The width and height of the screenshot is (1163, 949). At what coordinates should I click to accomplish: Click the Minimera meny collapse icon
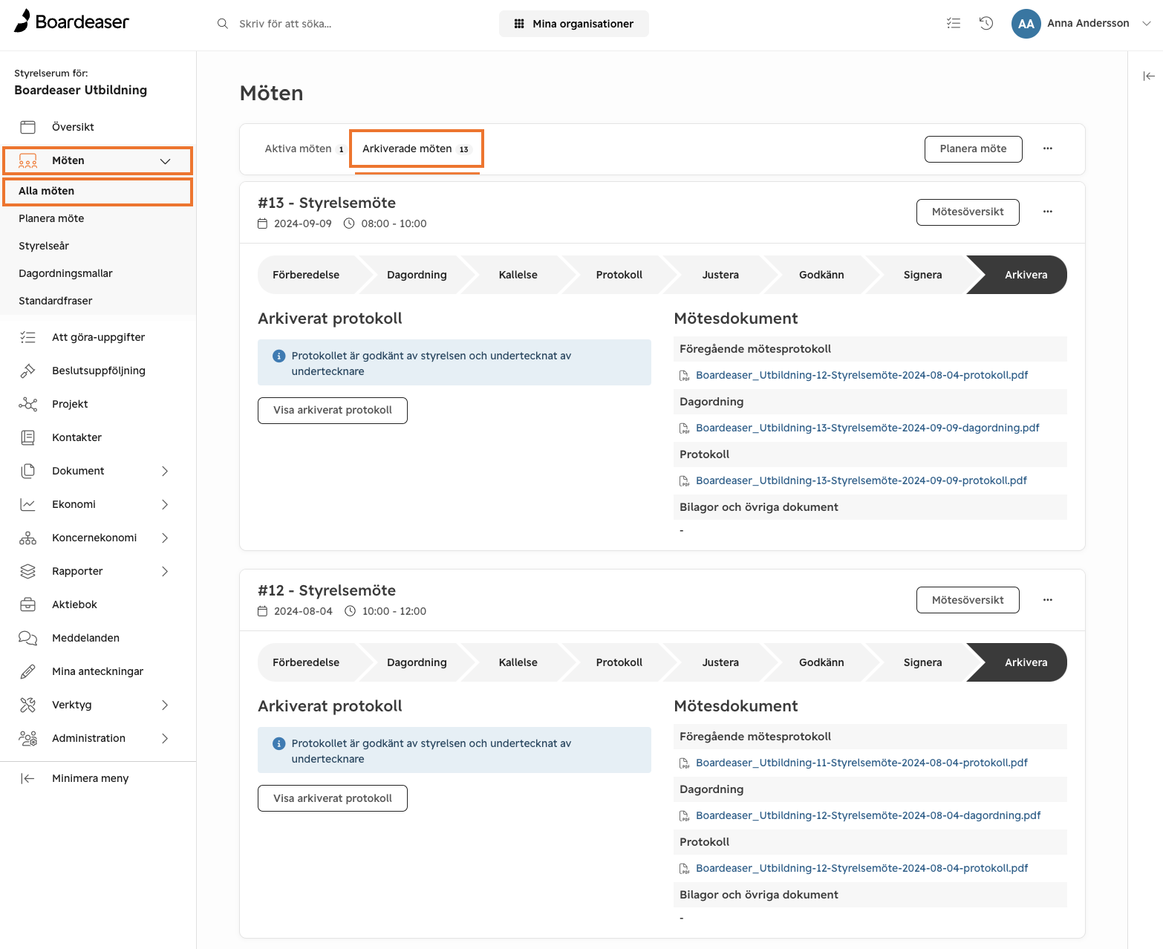tap(27, 778)
